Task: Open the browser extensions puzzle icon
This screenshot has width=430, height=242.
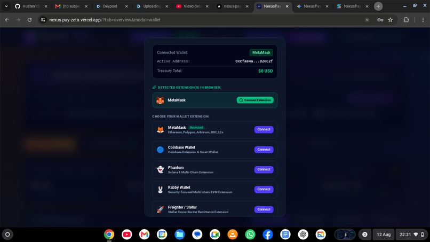Action: click(x=406, y=20)
